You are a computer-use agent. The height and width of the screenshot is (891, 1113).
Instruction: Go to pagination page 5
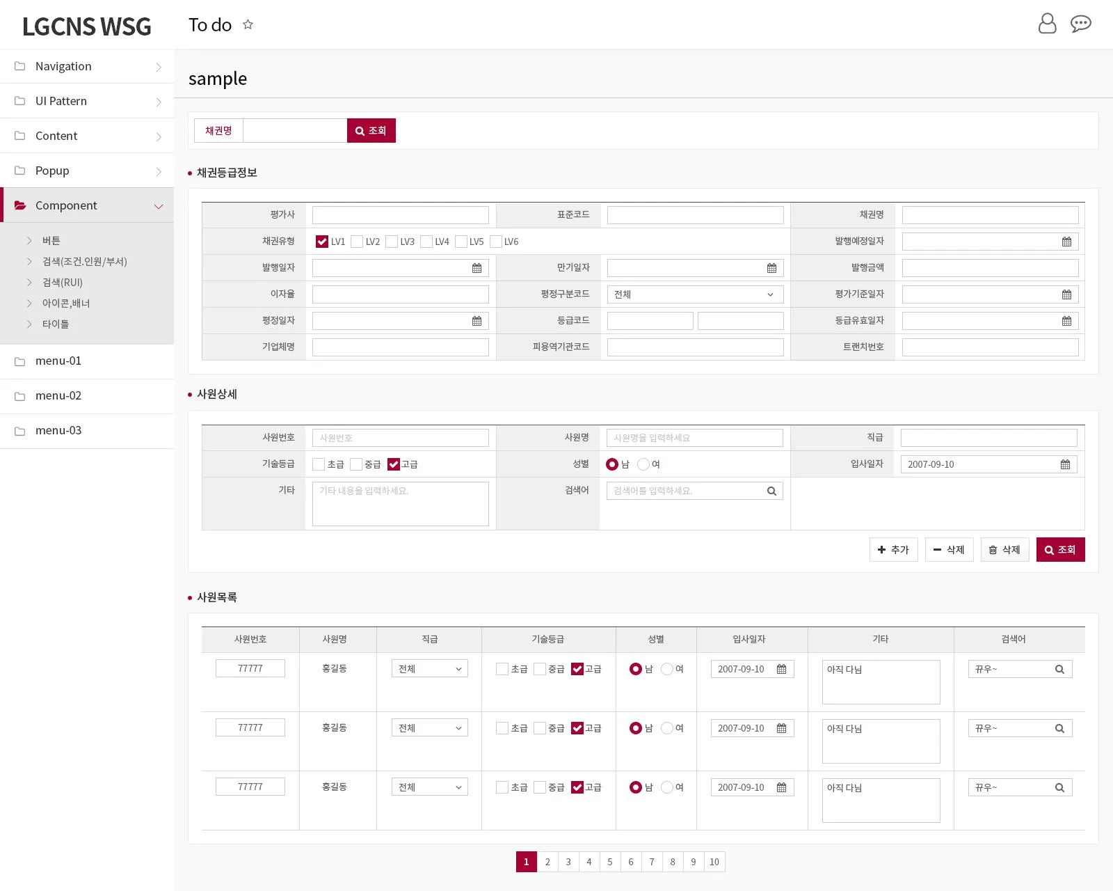coord(609,862)
